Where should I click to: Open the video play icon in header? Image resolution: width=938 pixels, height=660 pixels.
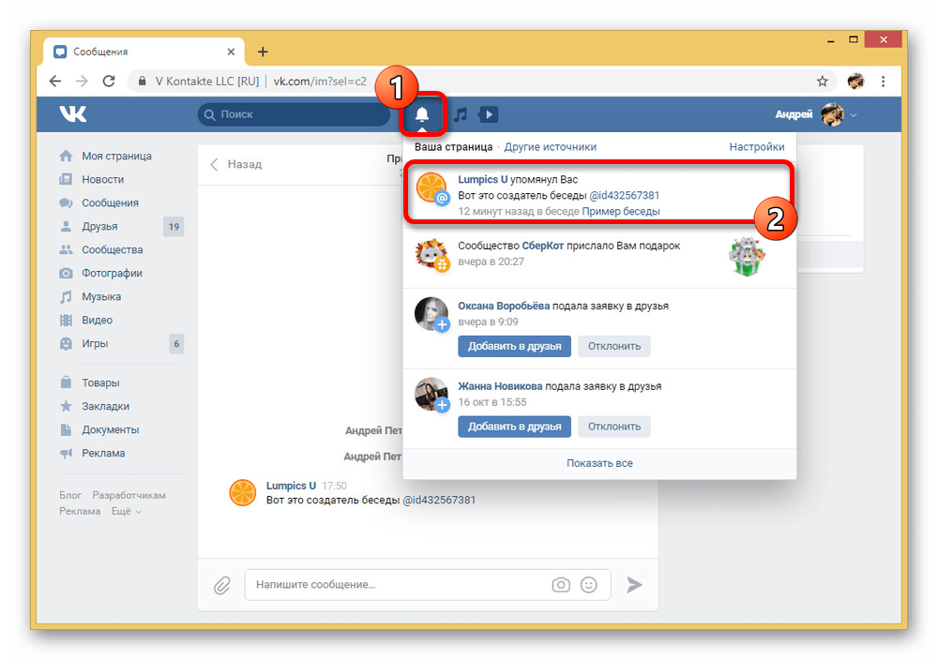coord(488,114)
